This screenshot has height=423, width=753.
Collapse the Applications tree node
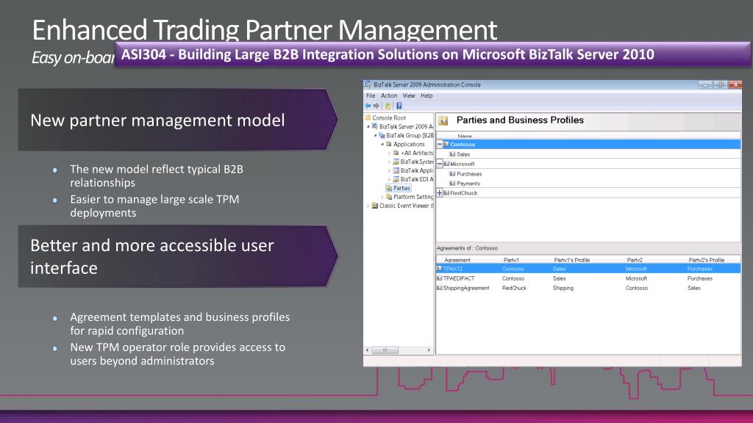[382, 144]
